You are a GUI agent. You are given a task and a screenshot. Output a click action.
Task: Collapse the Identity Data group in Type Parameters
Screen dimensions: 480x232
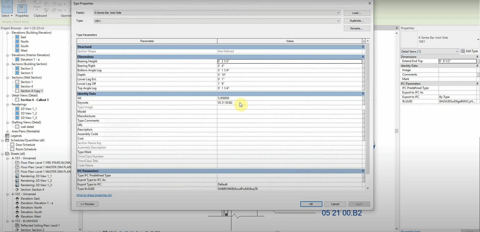click(363, 93)
